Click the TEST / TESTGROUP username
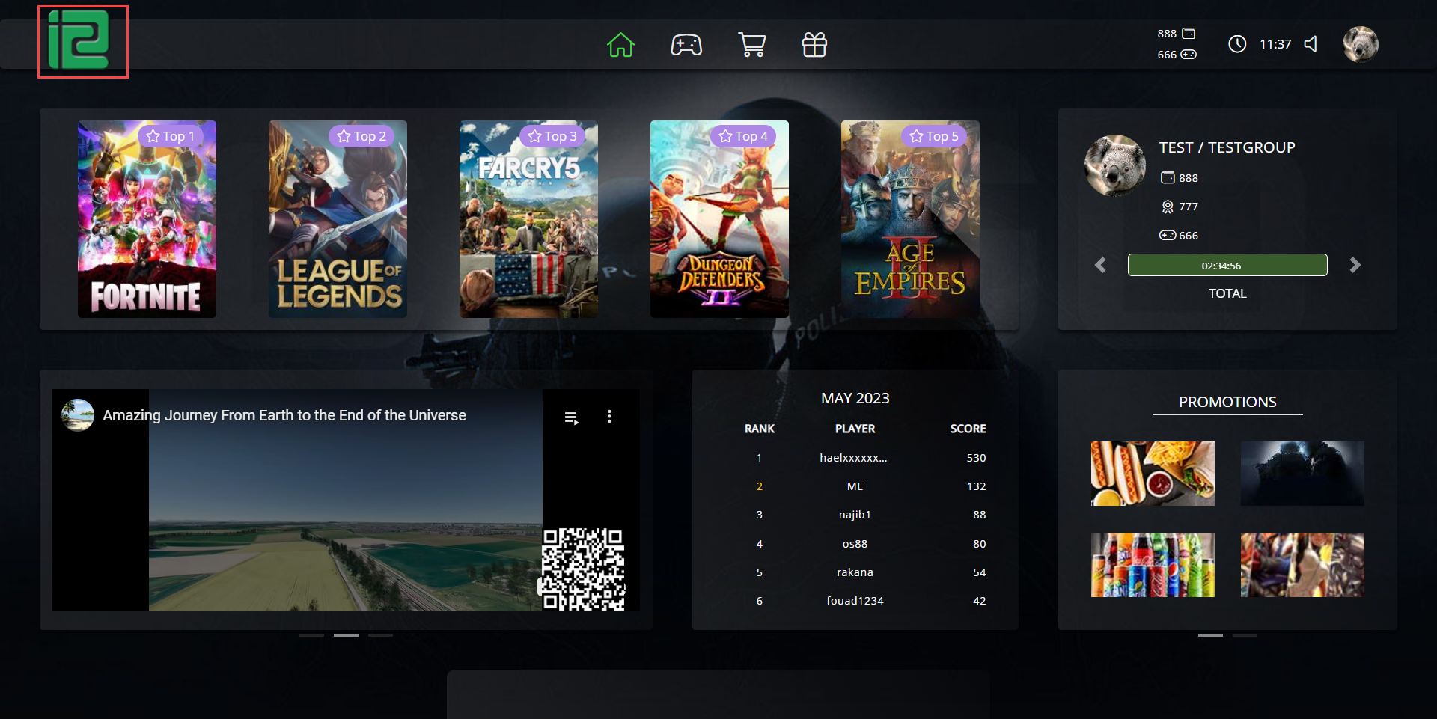The height and width of the screenshot is (719, 1437). click(x=1227, y=147)
